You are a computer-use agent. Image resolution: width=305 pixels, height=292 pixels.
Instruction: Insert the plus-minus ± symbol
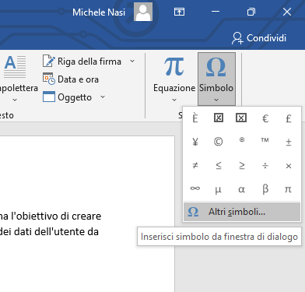(289, 142)
